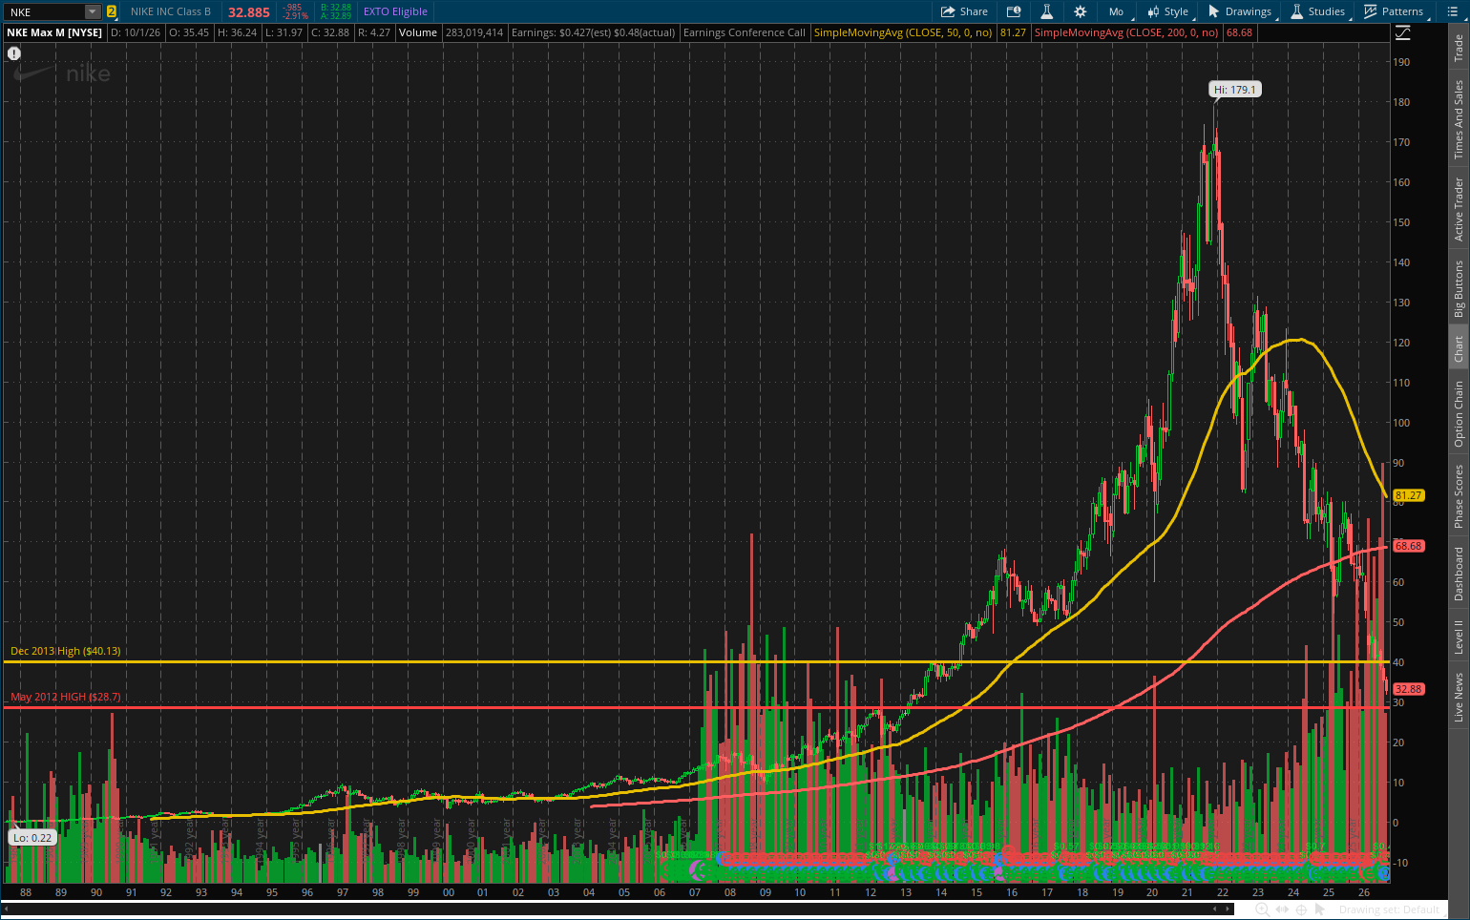Viewport: 1470px width, 920px height.
Task: Open the Style dropdown menu
Action: point(1168,11)
